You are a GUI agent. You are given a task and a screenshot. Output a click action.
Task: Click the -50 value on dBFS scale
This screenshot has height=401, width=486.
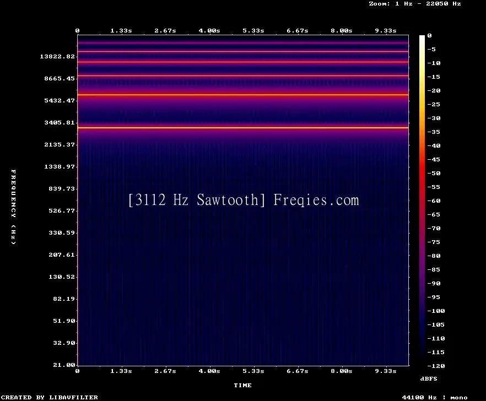[434, 173]
